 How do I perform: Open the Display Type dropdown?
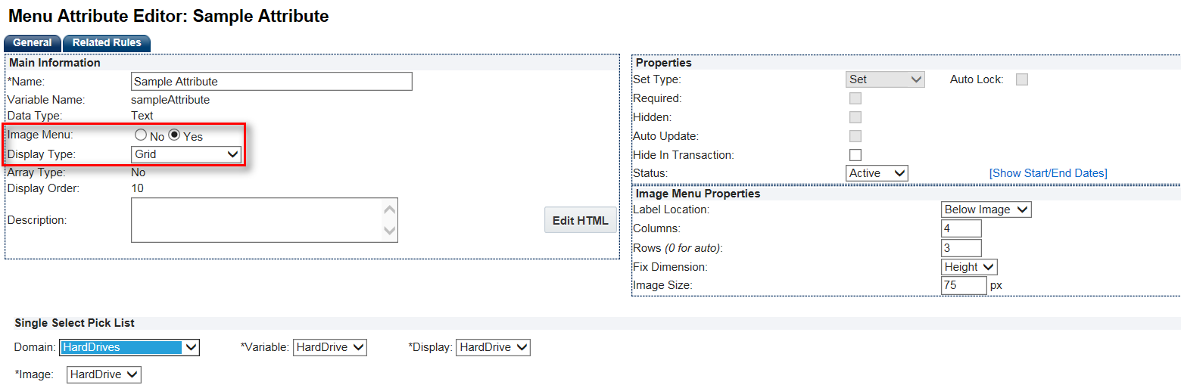(x=186, y=154)
